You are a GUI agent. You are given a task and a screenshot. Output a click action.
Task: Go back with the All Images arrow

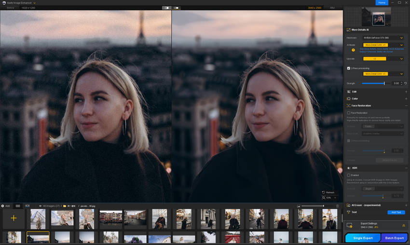pos(40,206)
